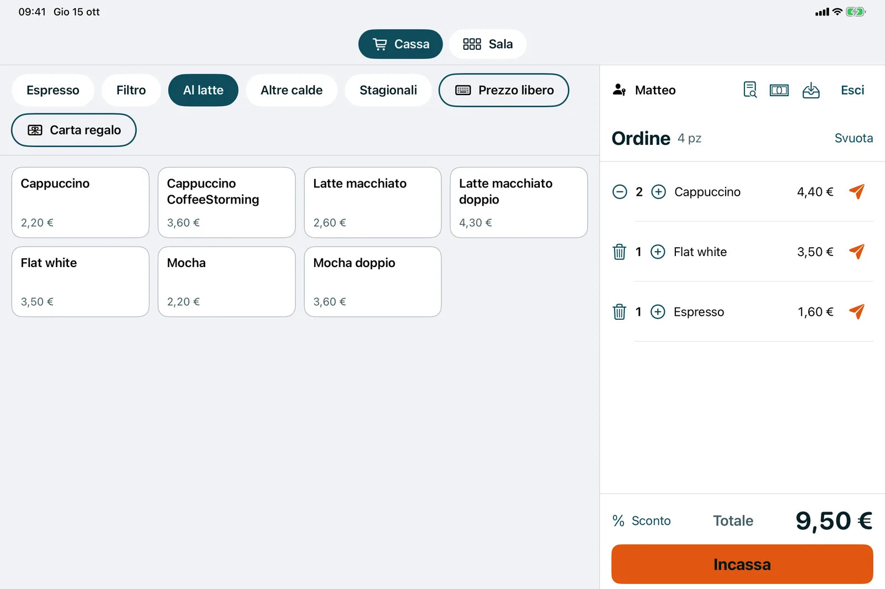
Task: Add Cappuccino CoffeeStorming to order
Action: point(226,202)
